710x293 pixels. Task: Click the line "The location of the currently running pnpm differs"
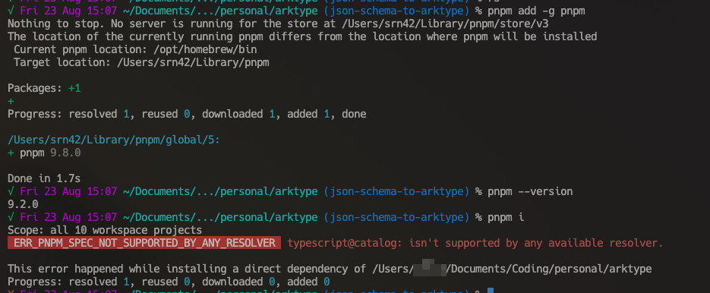302,36
